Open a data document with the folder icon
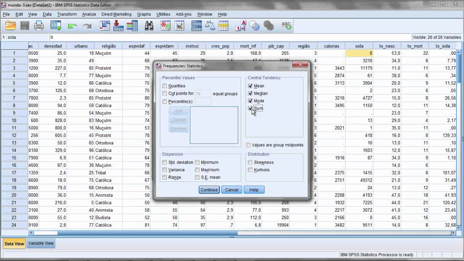Image resolution: width=464 pixels, height=261 pixels. 11,26
